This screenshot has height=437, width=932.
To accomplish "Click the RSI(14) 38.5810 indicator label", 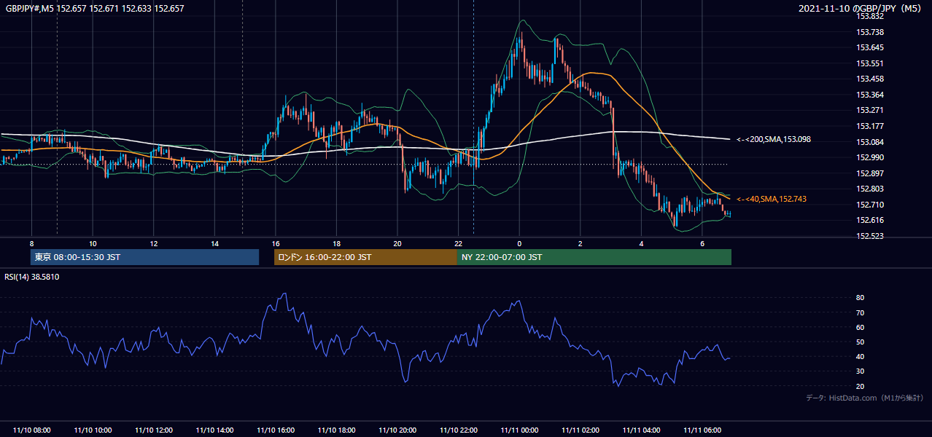I will tap(32, 277).
